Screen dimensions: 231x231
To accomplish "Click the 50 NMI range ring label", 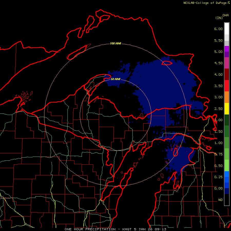I will (115, 79).
